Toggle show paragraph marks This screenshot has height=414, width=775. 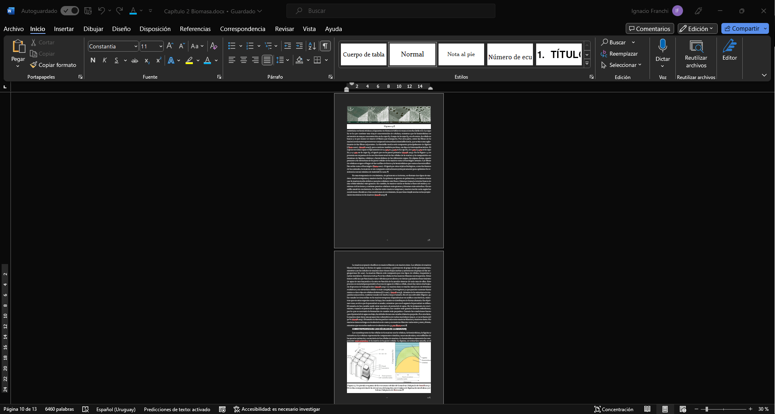coord(325,46)
